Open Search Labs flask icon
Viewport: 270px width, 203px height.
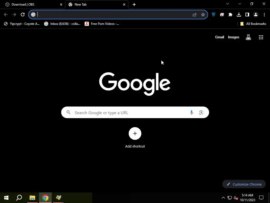[x=248, y=37]
